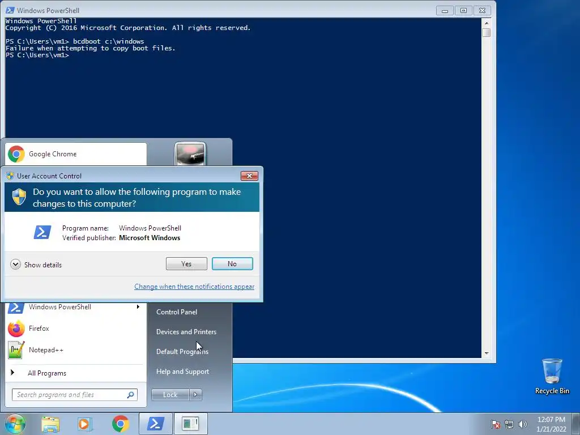Click the network icon in system tray

point(509,424)
